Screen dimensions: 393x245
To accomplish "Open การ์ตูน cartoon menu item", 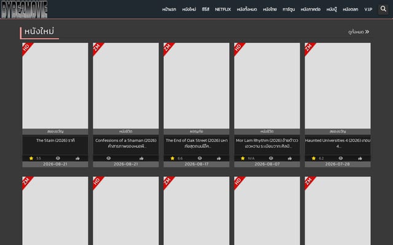I will [289, 10].
